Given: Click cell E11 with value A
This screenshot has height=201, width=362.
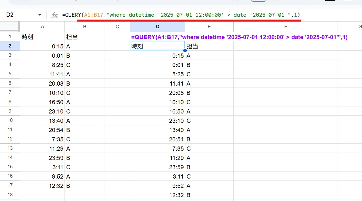Looking at the screenshot, I should tap(209, 130).
